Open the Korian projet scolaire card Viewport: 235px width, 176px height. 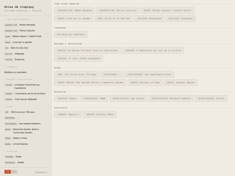coord(211,98)
